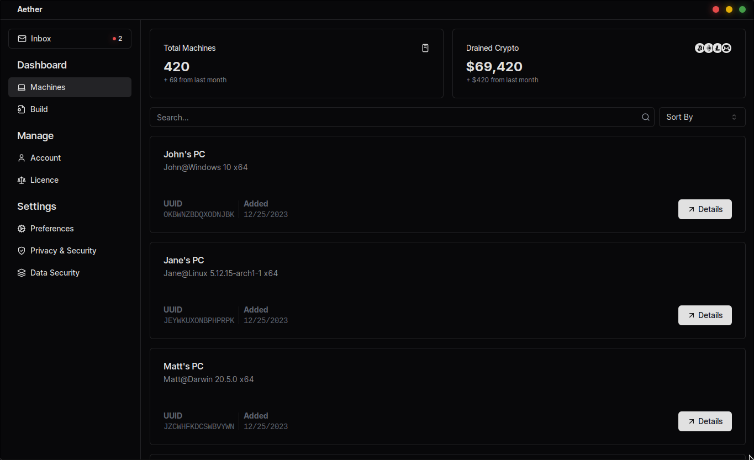Open Details for John's PC
The image size is (754, 460).
[x=705, y=209]
